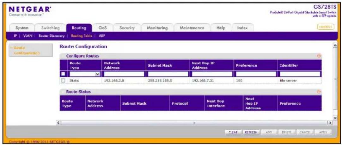Open the ARP submenu
Viewport: 342px width, 145px height.
[x=102, y=36]
